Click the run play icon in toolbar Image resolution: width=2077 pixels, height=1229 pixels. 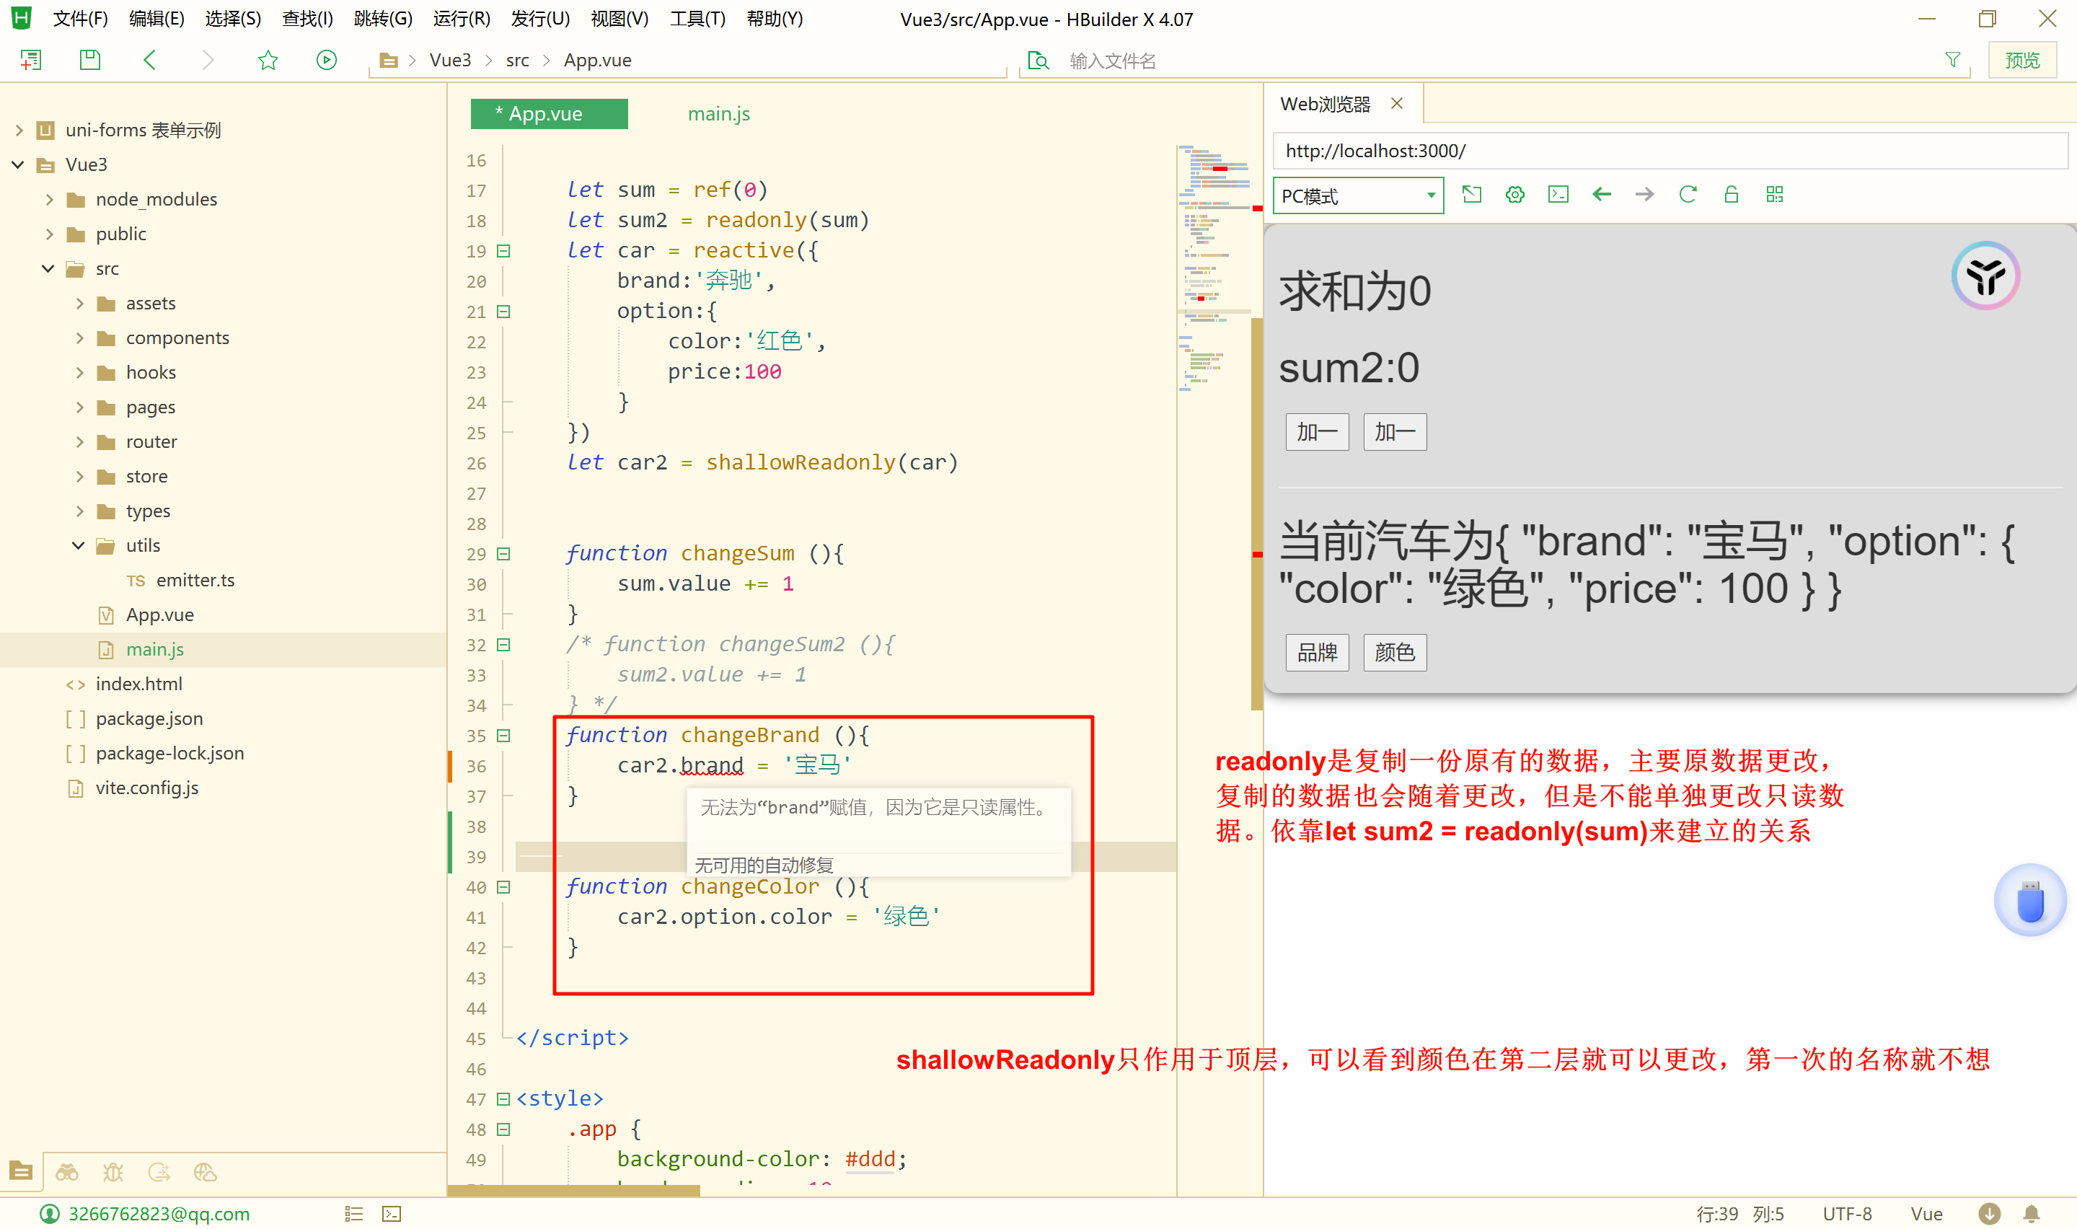click(326, 60)
